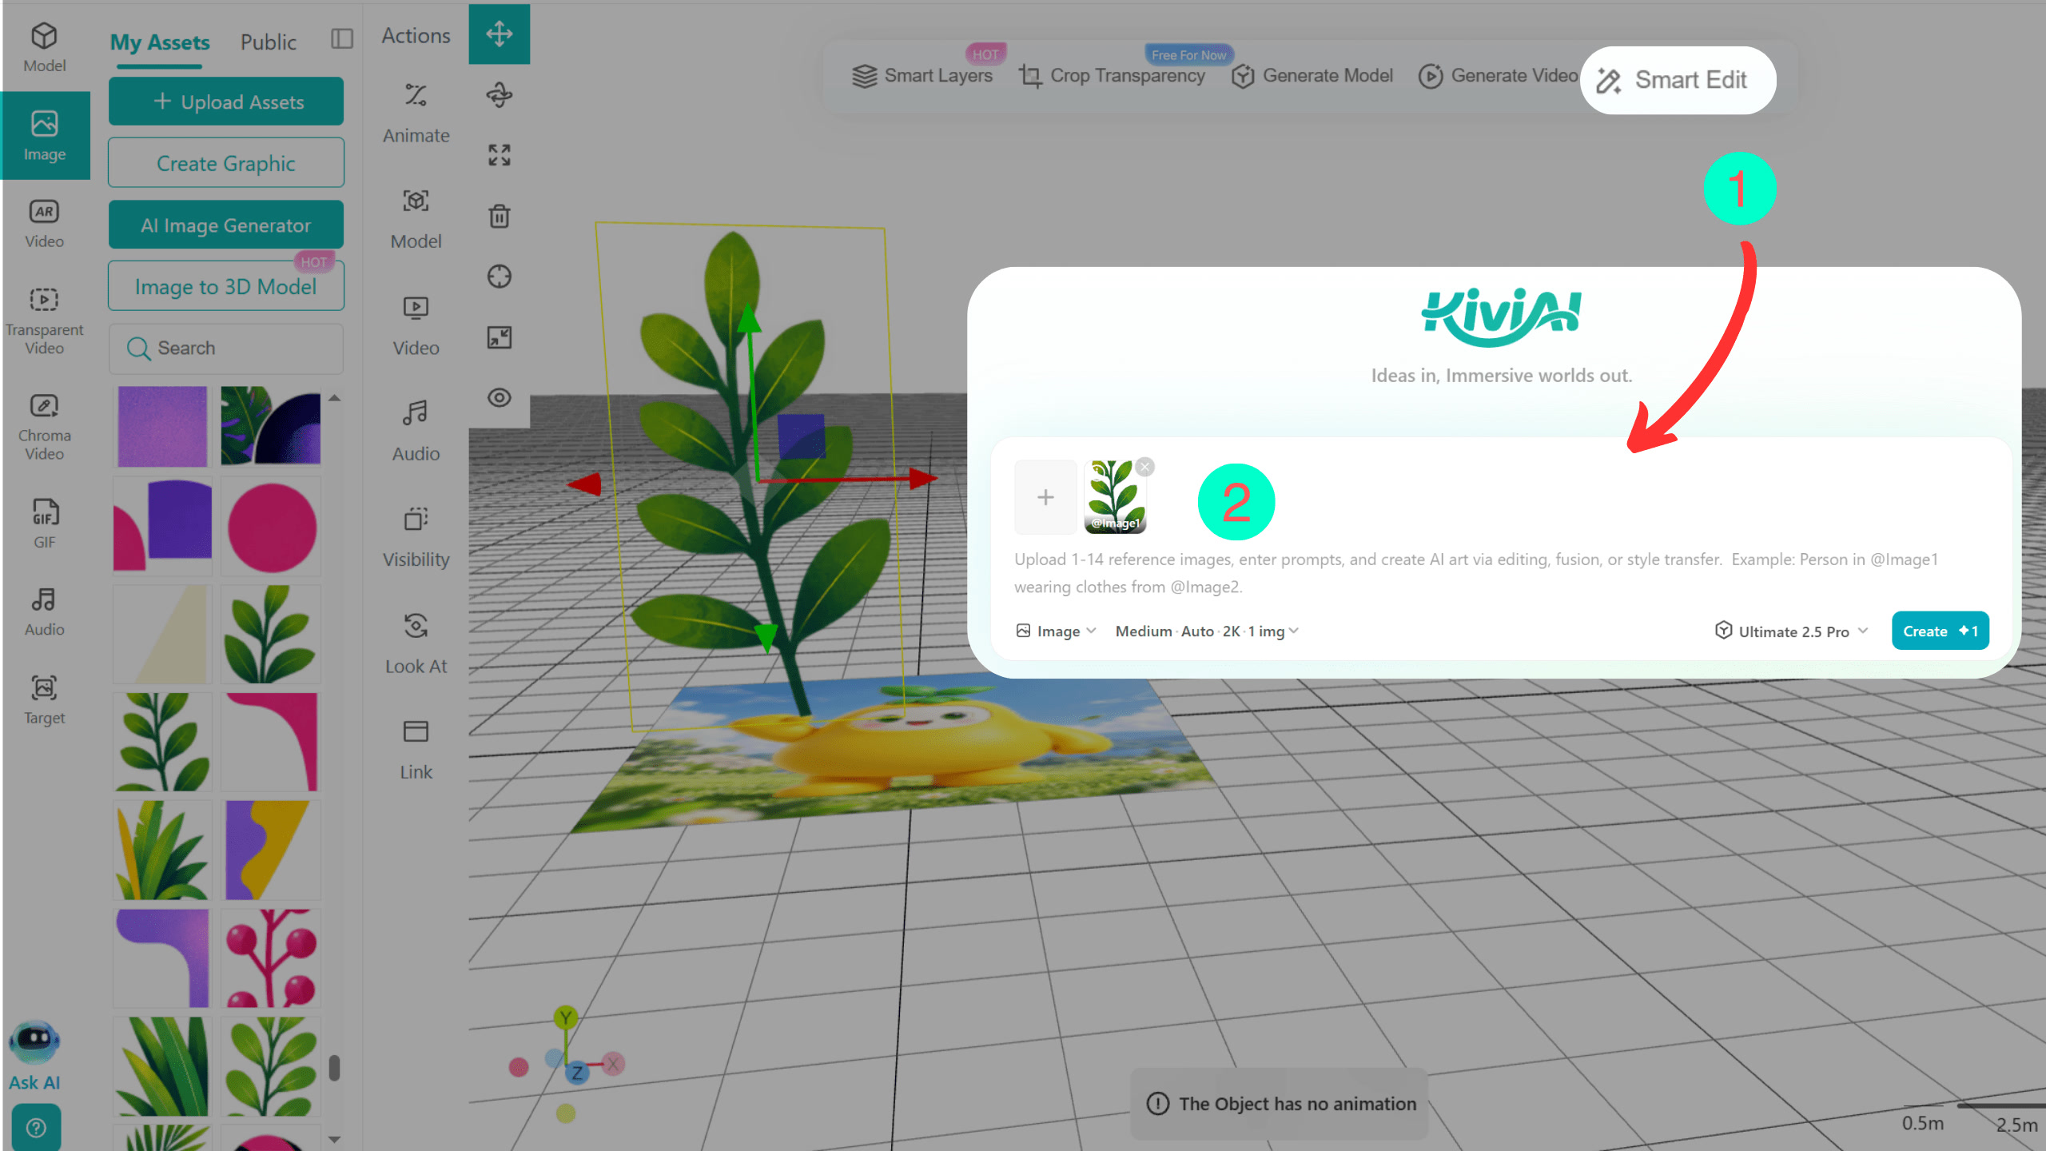The width and height of the screenshot is (2046, 1151).
Task: Expand the Ultimate 2.5 Pro model dropdown
Action: coord(1791,631)
